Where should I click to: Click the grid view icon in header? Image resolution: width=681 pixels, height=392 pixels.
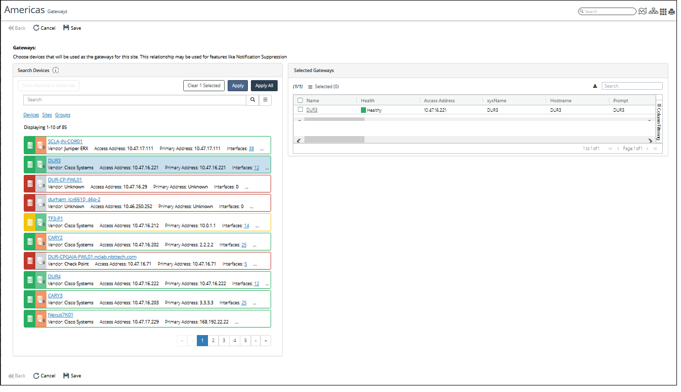tap(663, 12)
